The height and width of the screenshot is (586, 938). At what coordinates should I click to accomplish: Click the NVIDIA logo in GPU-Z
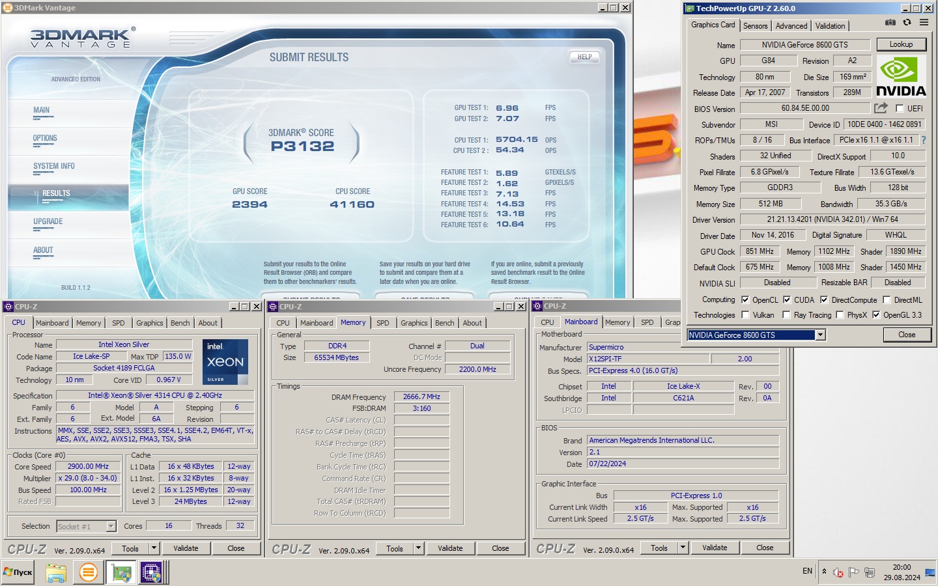[901, 77]
